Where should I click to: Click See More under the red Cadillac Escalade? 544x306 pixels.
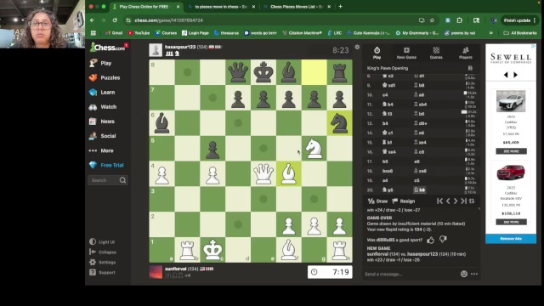(511, 222)
